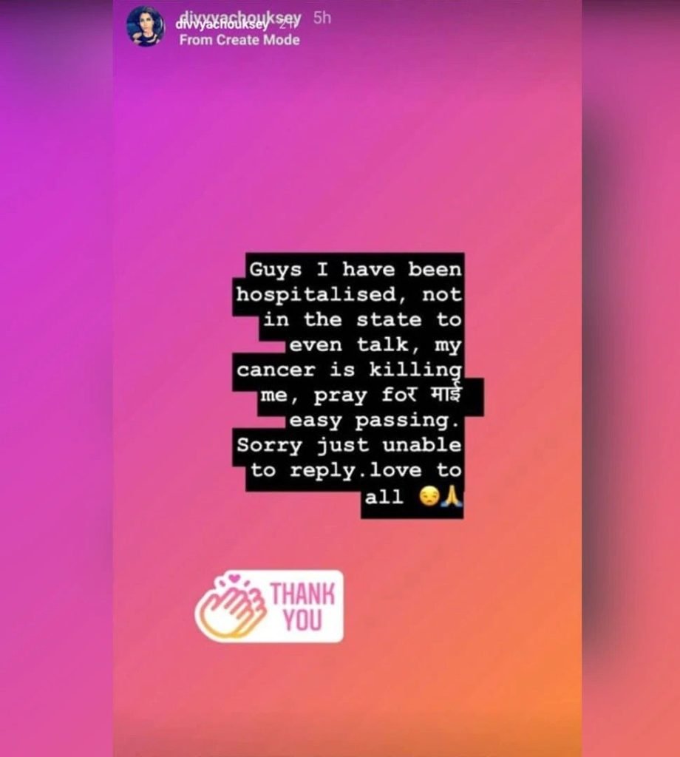Viewport: 680px width, 757px height.
Task: Tap the 'to reply.love to' text line
Action: point(356,470)
